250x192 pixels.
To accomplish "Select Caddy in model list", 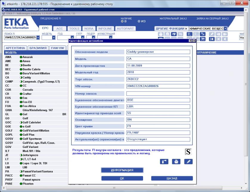I will coord(36,78).
